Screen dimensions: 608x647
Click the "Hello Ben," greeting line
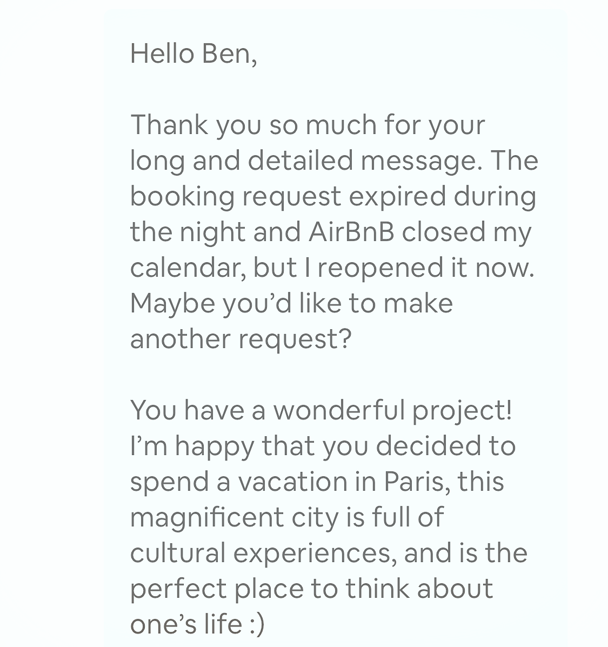pyautogui.click(x=193, y=54)
